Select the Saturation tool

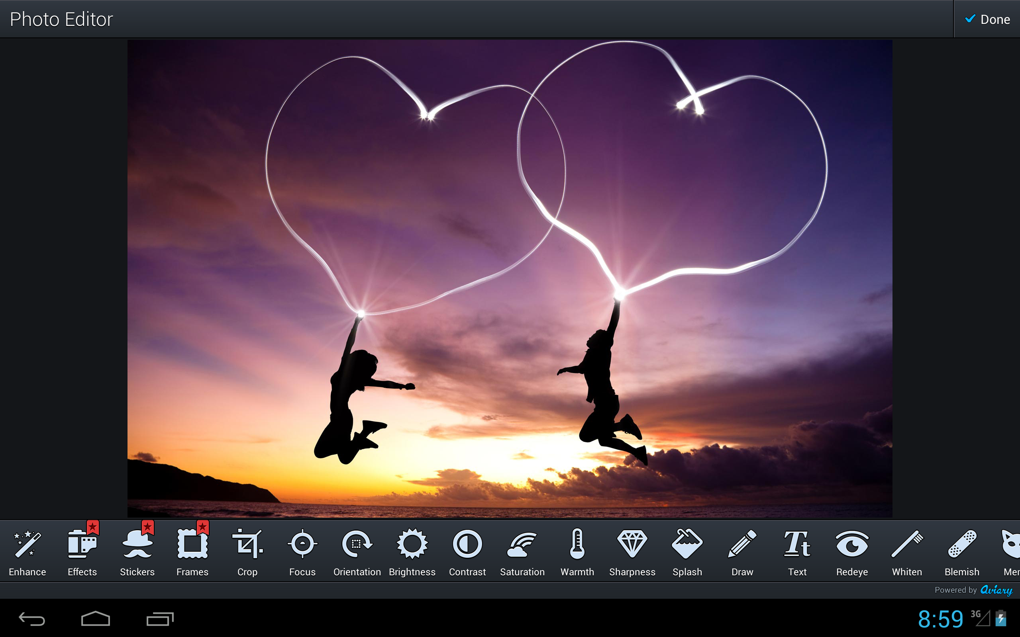[x=522, y=552]
